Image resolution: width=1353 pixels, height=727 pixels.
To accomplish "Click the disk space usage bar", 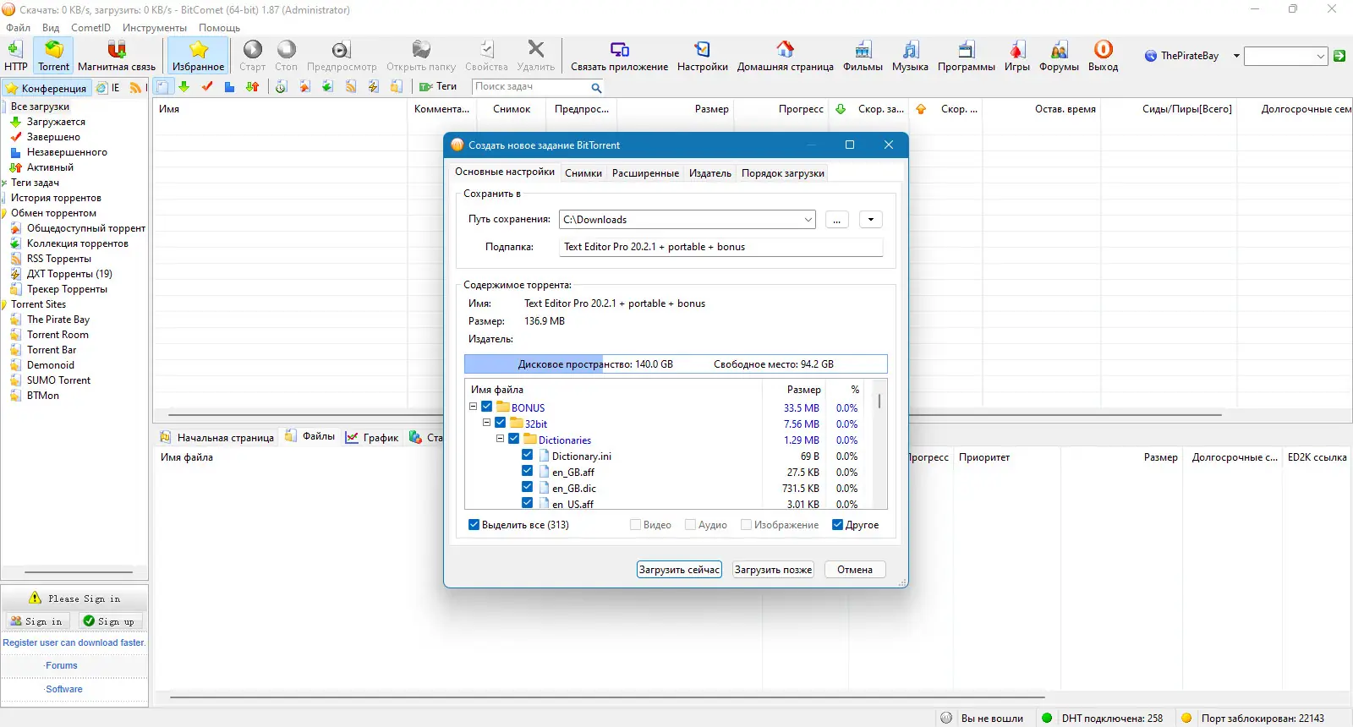I will pyautogui.click(x=676, y=364).
